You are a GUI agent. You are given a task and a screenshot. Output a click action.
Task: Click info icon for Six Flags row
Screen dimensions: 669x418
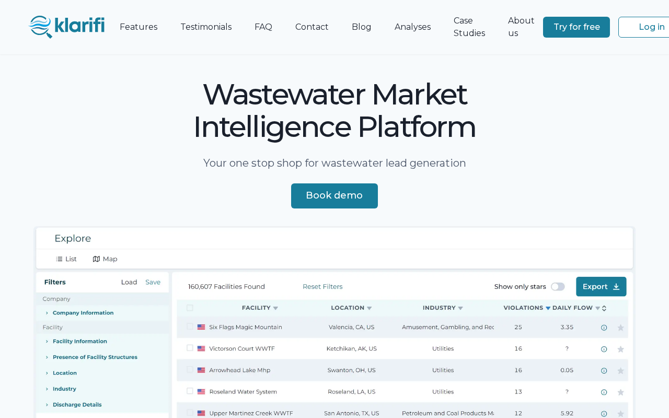pyautogui.click(x=604, y=328)
